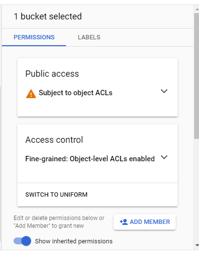Open the PERMISSIONS tab
199x255 pixels.
coord(34,37)
